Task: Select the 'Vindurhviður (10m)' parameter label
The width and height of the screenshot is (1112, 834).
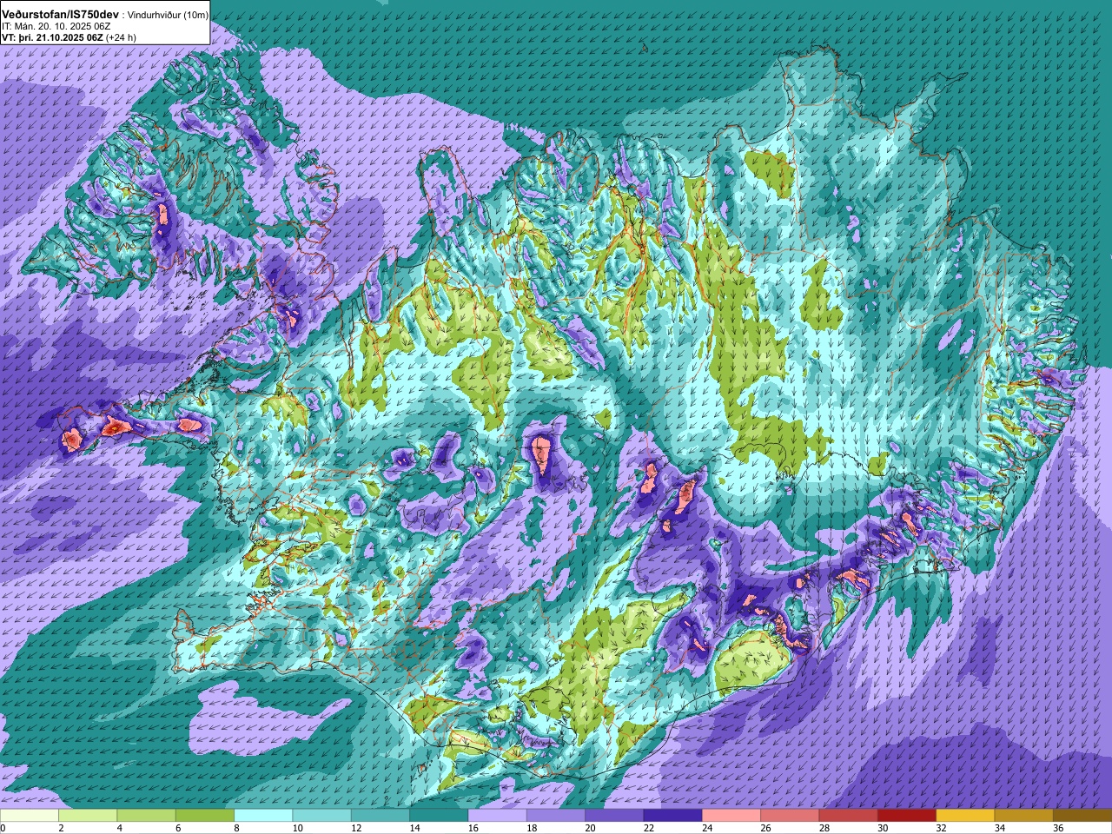Action: tap(167, 16)
